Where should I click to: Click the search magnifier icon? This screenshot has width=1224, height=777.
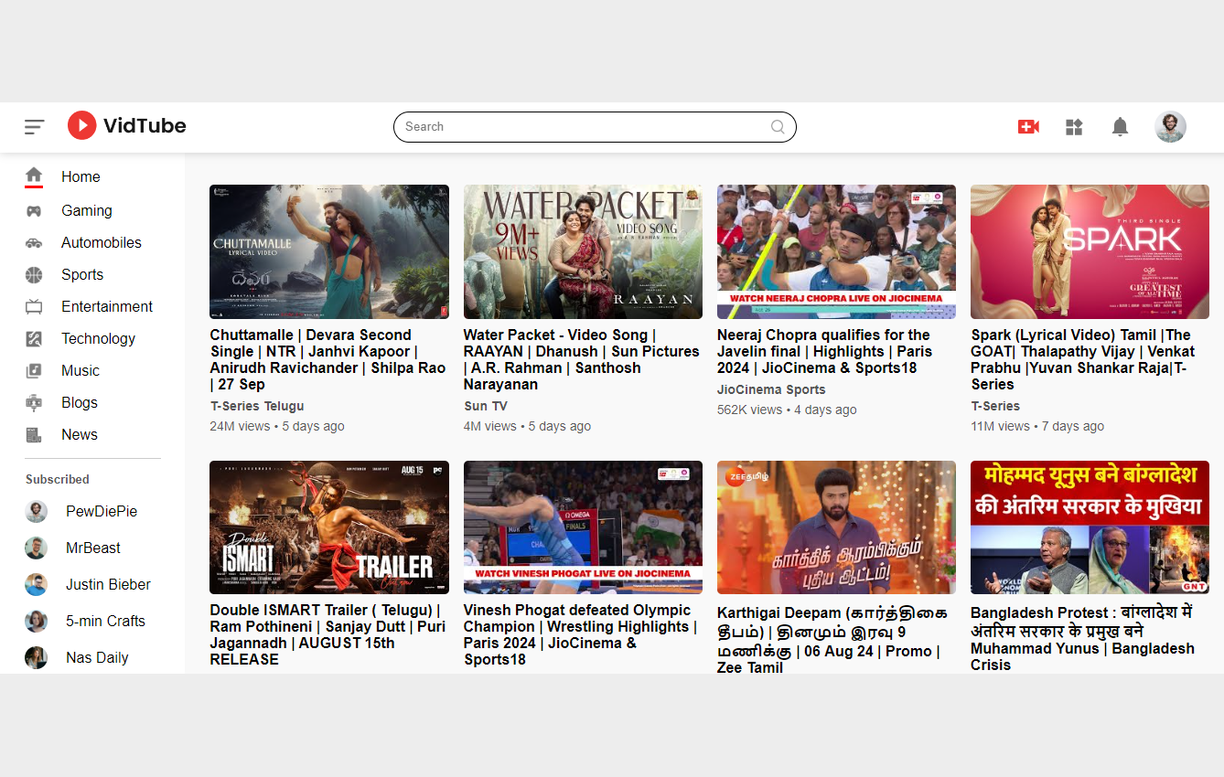(777, 126)
